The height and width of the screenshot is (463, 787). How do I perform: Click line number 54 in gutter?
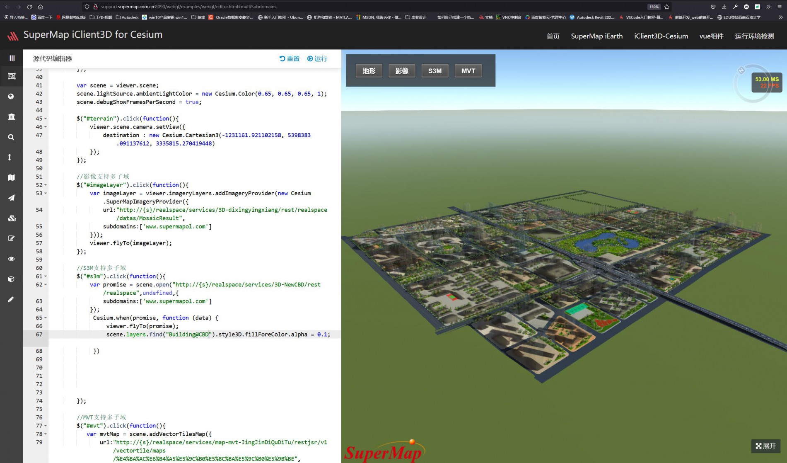click(x=39, y=210)
